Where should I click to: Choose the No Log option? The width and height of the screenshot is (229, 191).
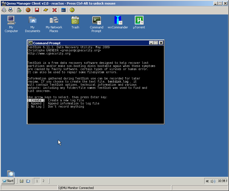pyautogui.click(x=36, y=107)
